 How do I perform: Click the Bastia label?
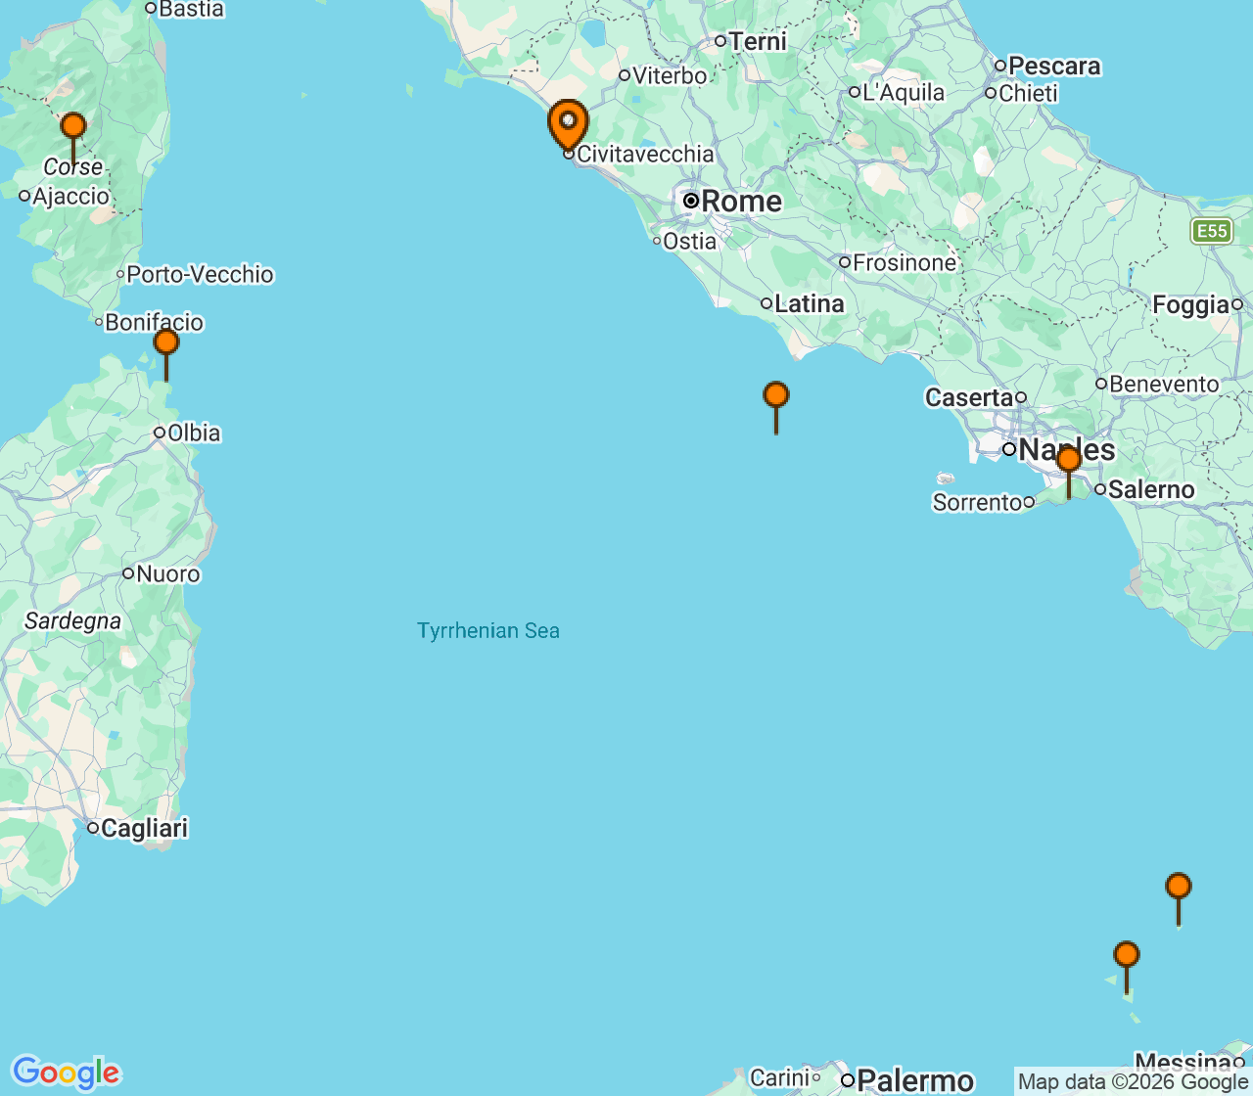pyautogui.click(x=191, y=9)
